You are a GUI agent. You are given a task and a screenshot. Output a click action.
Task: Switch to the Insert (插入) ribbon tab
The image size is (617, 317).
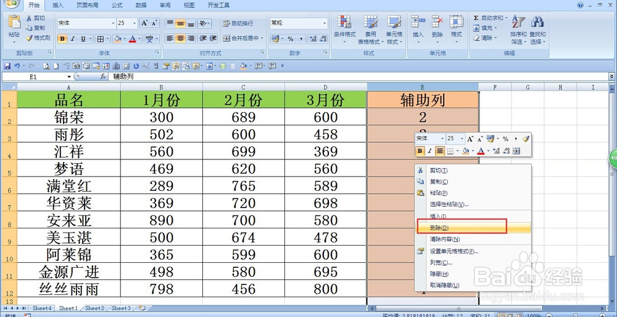click(x=58, y=5)
